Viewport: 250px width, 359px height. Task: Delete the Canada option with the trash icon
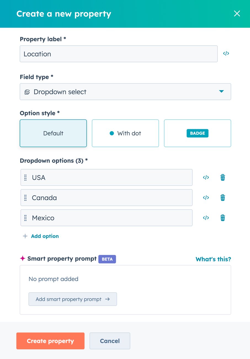pyautogui.click(x=222, y=197)
